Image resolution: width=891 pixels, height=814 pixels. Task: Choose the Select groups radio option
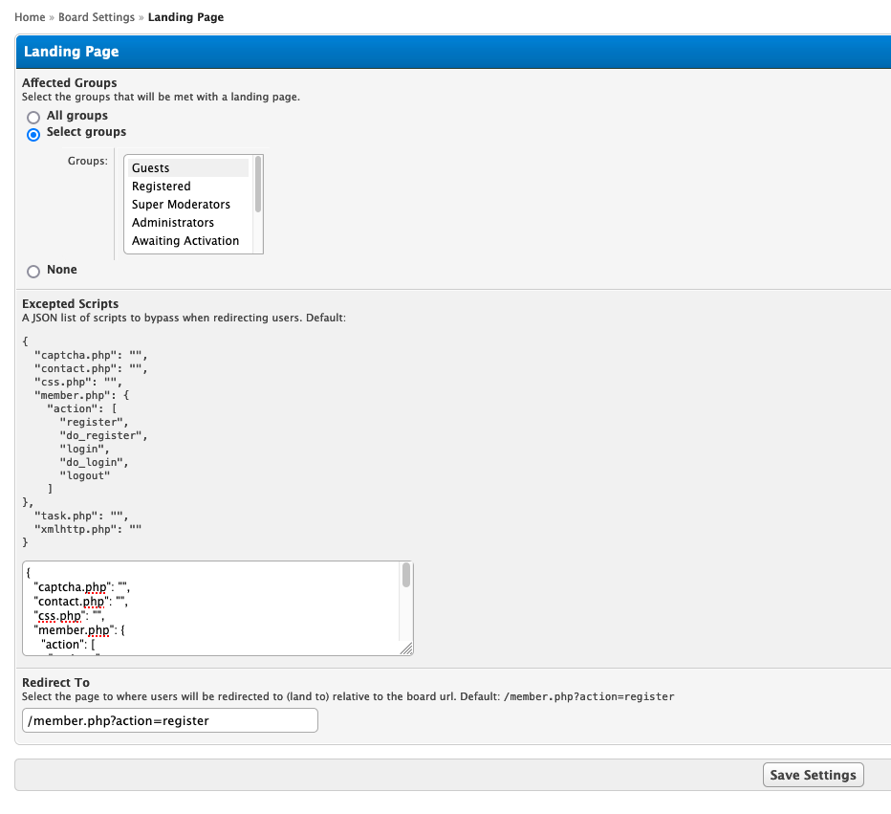click(33, 134)
